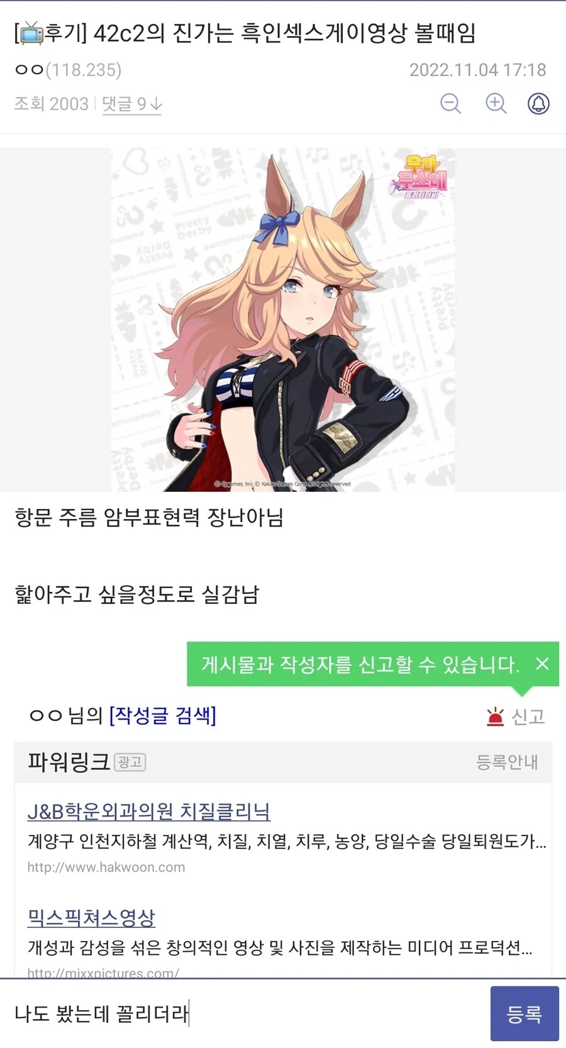Open 믹스픽쳐스영상 ad link
Viewport: 566px width, 1048px height.
click(x=91, y=918)
